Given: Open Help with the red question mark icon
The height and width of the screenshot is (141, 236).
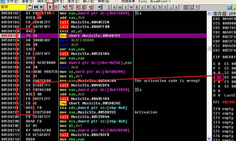Looking at the screenshot, I should [197, 7].
